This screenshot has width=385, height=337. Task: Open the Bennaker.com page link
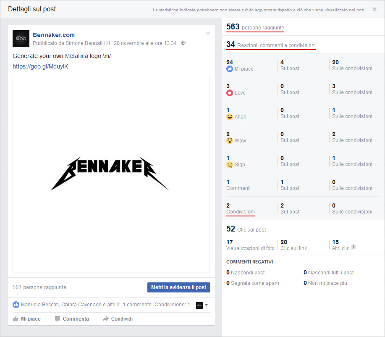pyautogui.click(x=54, y=35)
